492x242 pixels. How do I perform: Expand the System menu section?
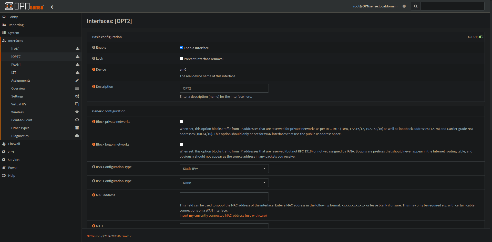pos(41,33)
